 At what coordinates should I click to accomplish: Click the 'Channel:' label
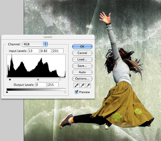(x=14, y=44)
